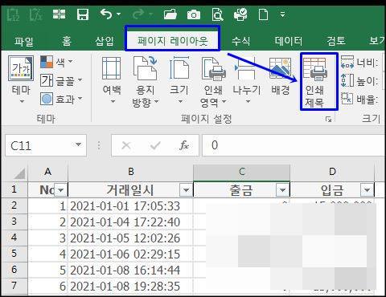Switch to the 홈 tab

tap(66, 41)
